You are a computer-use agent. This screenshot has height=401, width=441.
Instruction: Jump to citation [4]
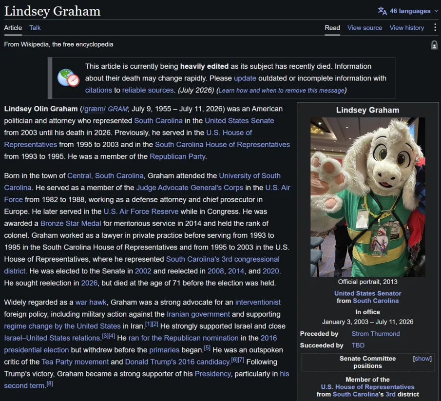tap(112, 336)
